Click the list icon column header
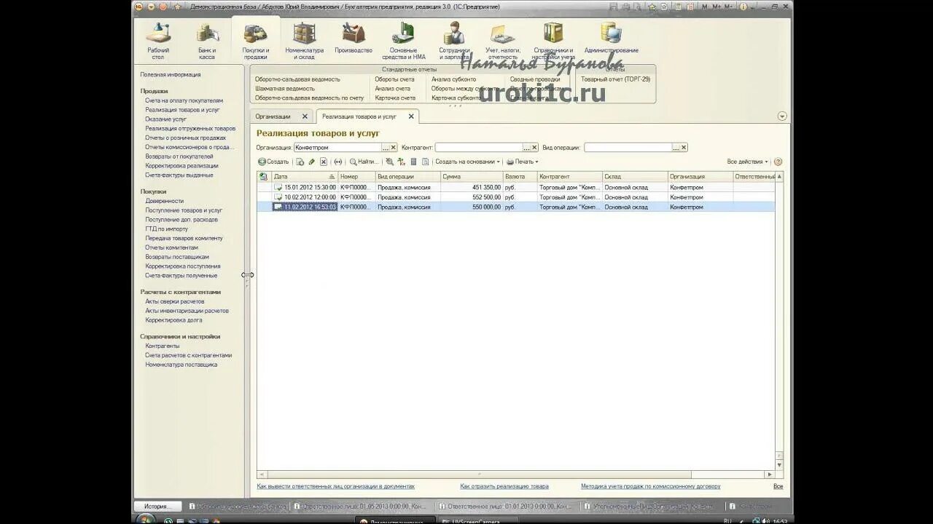 (x=263, y=176)
